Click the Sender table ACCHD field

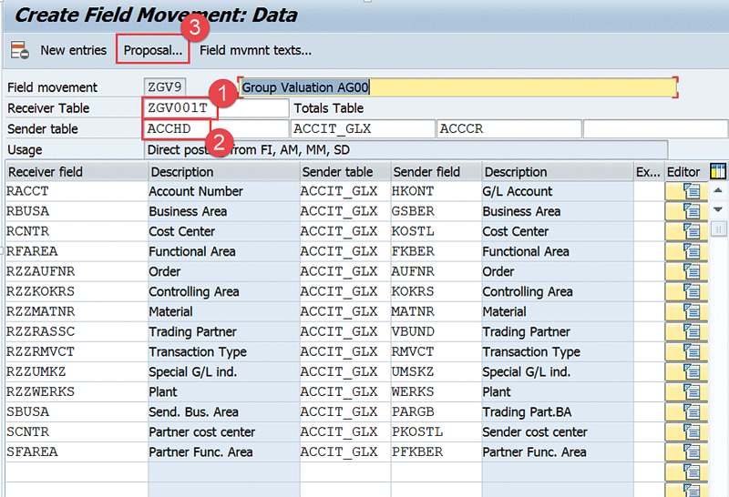click(180, 128)
